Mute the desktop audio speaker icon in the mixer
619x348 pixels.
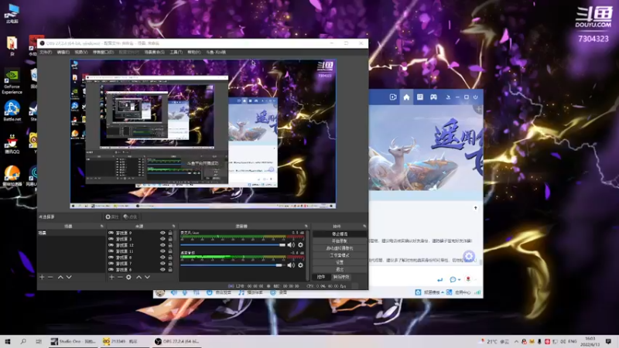pos(292,265)
